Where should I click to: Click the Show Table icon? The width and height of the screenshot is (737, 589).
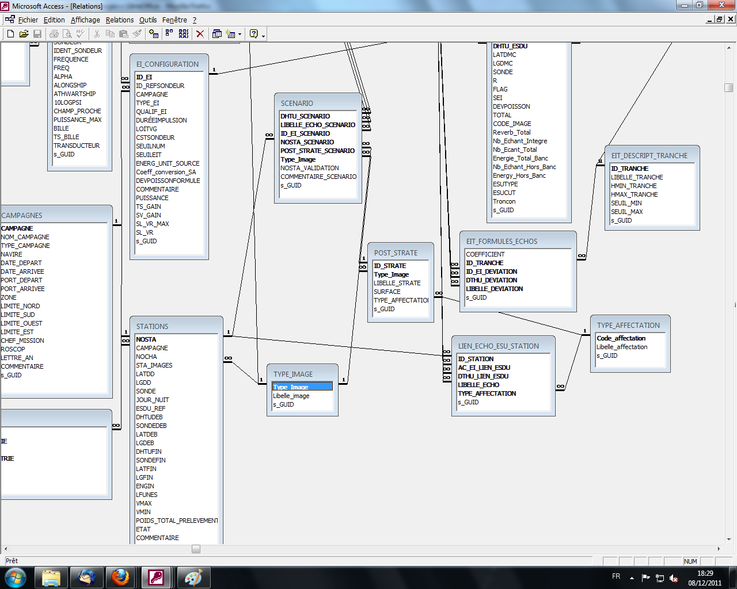[153, 34]
